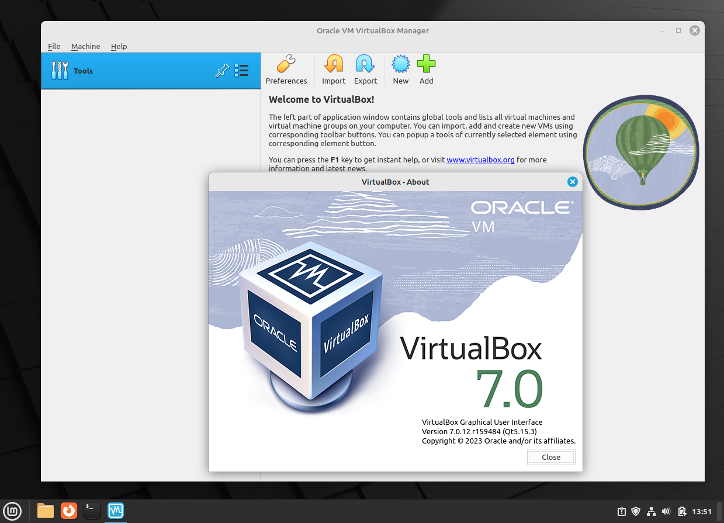This screenshot has height=523, width=724.
Task: Maximize the VirtualBox Manager window
Action: point(678,30)
